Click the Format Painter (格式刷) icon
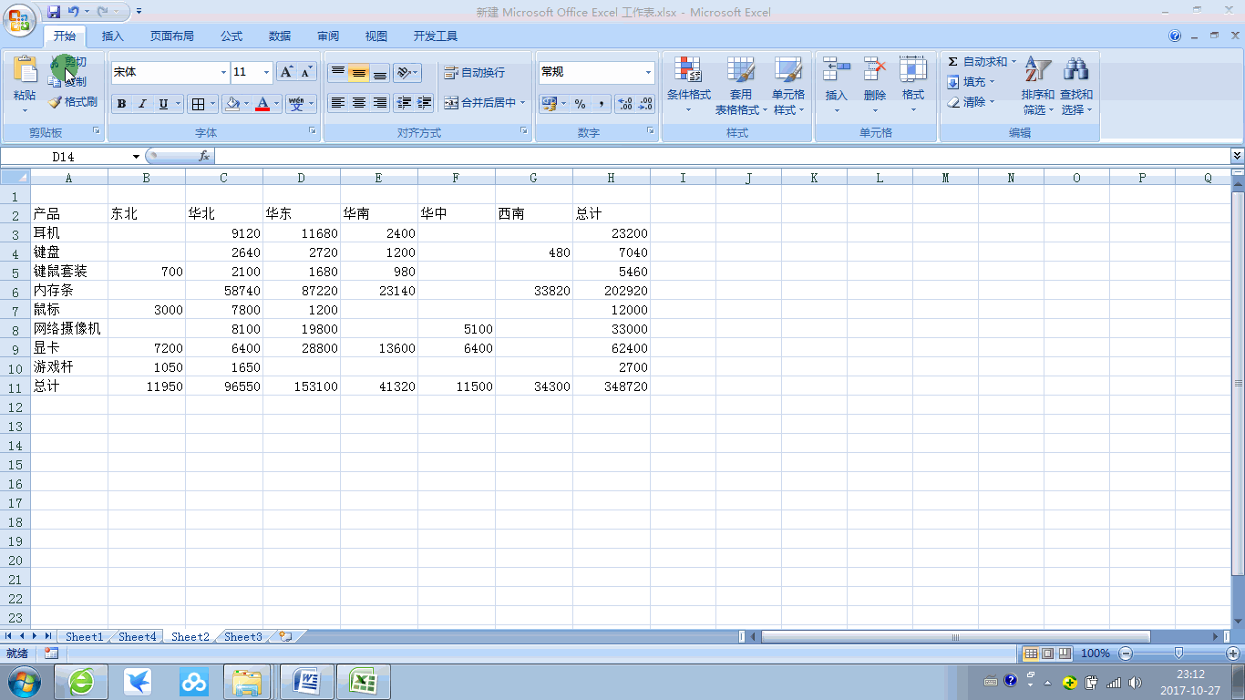Viewport: 1245px width, 700px height. [55, 103]
